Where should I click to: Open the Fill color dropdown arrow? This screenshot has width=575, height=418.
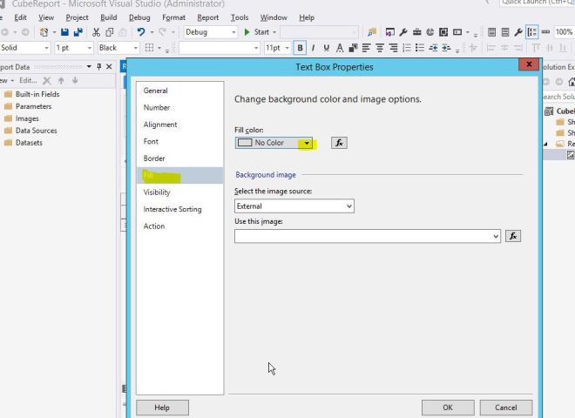[x=307, y=143]
